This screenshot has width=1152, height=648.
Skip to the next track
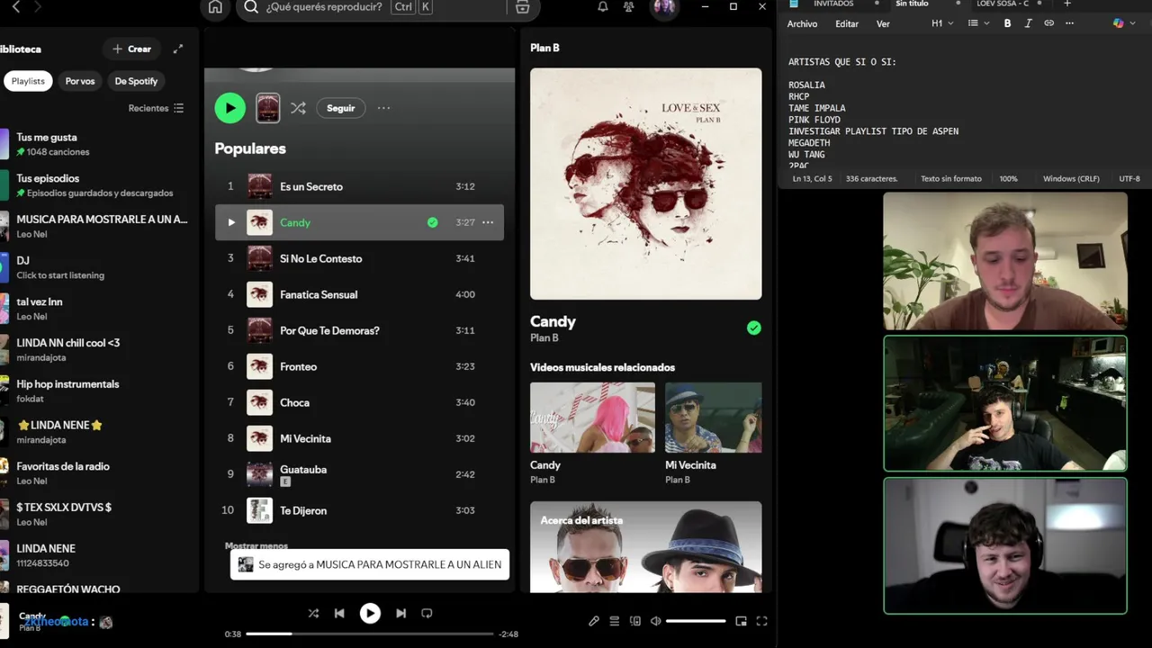[x=400, y=613]
